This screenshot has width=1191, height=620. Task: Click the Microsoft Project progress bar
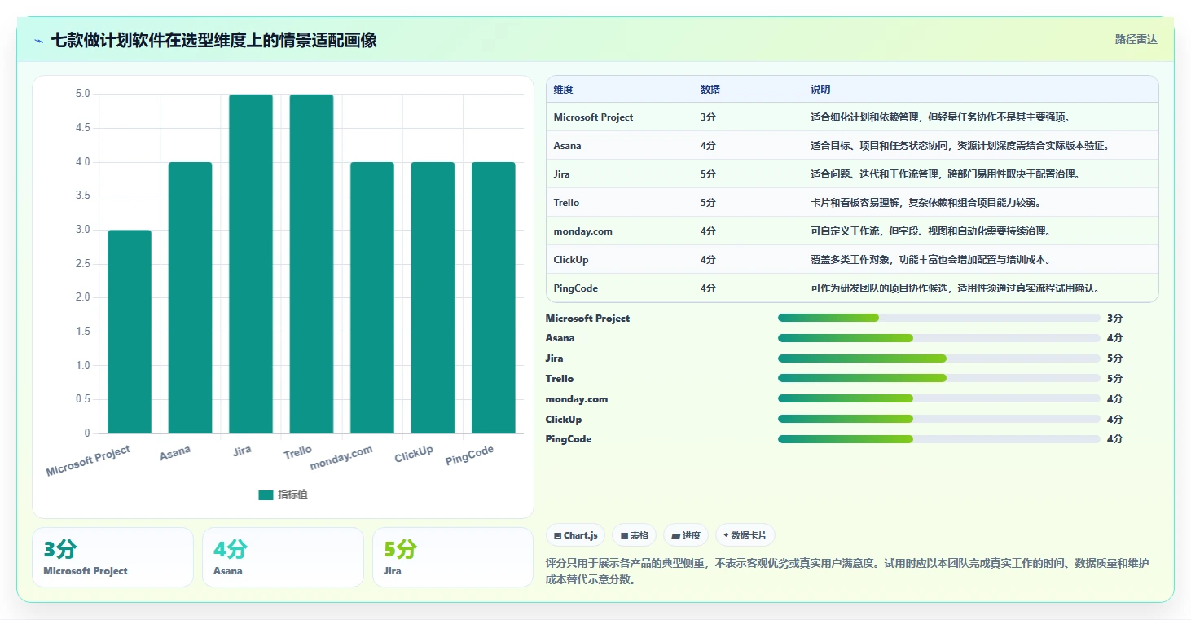[939, 318]
